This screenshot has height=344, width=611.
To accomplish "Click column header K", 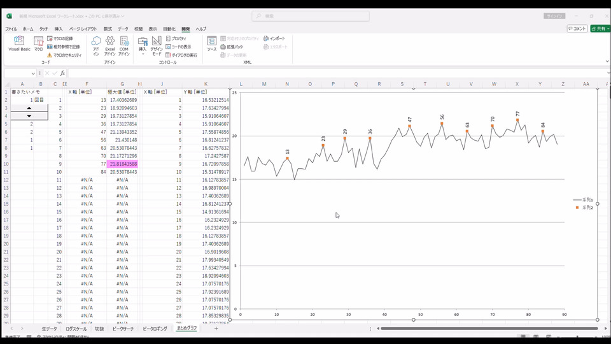I will point(206,84).
